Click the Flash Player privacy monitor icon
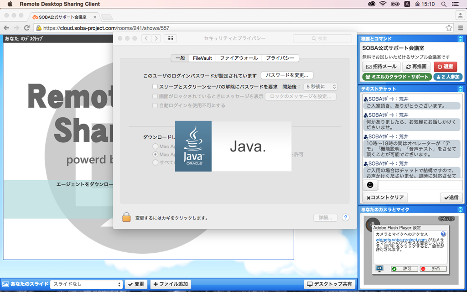Screen dimensions: 467x292 (x=379, y=268)
